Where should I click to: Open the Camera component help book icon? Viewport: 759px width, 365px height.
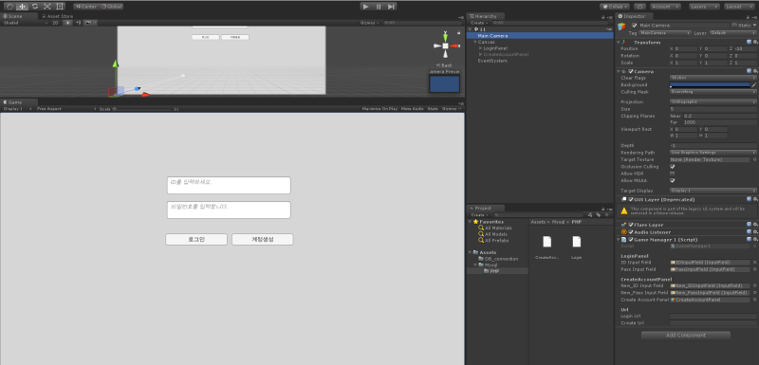749,71
